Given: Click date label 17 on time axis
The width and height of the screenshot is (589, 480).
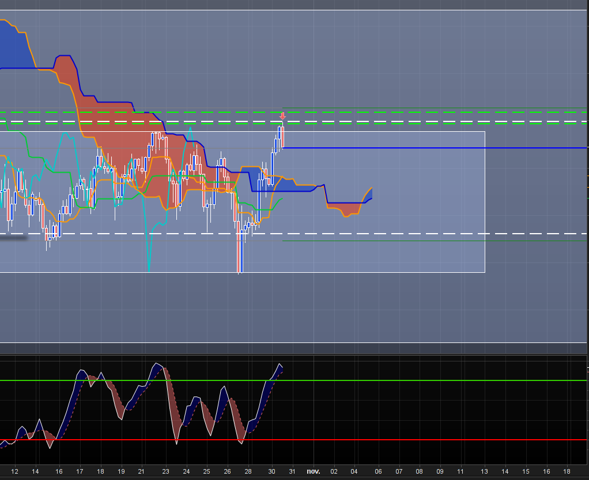Looking at the screenshot, I should click(x=80, y=471).
